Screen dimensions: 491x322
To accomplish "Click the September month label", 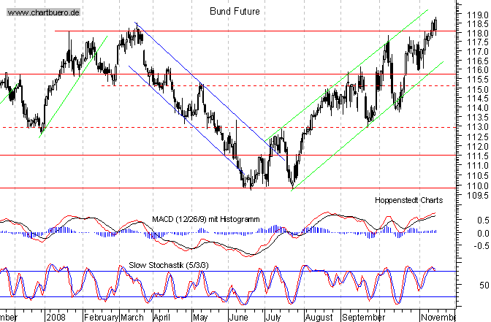I will (x=364, y=318).
